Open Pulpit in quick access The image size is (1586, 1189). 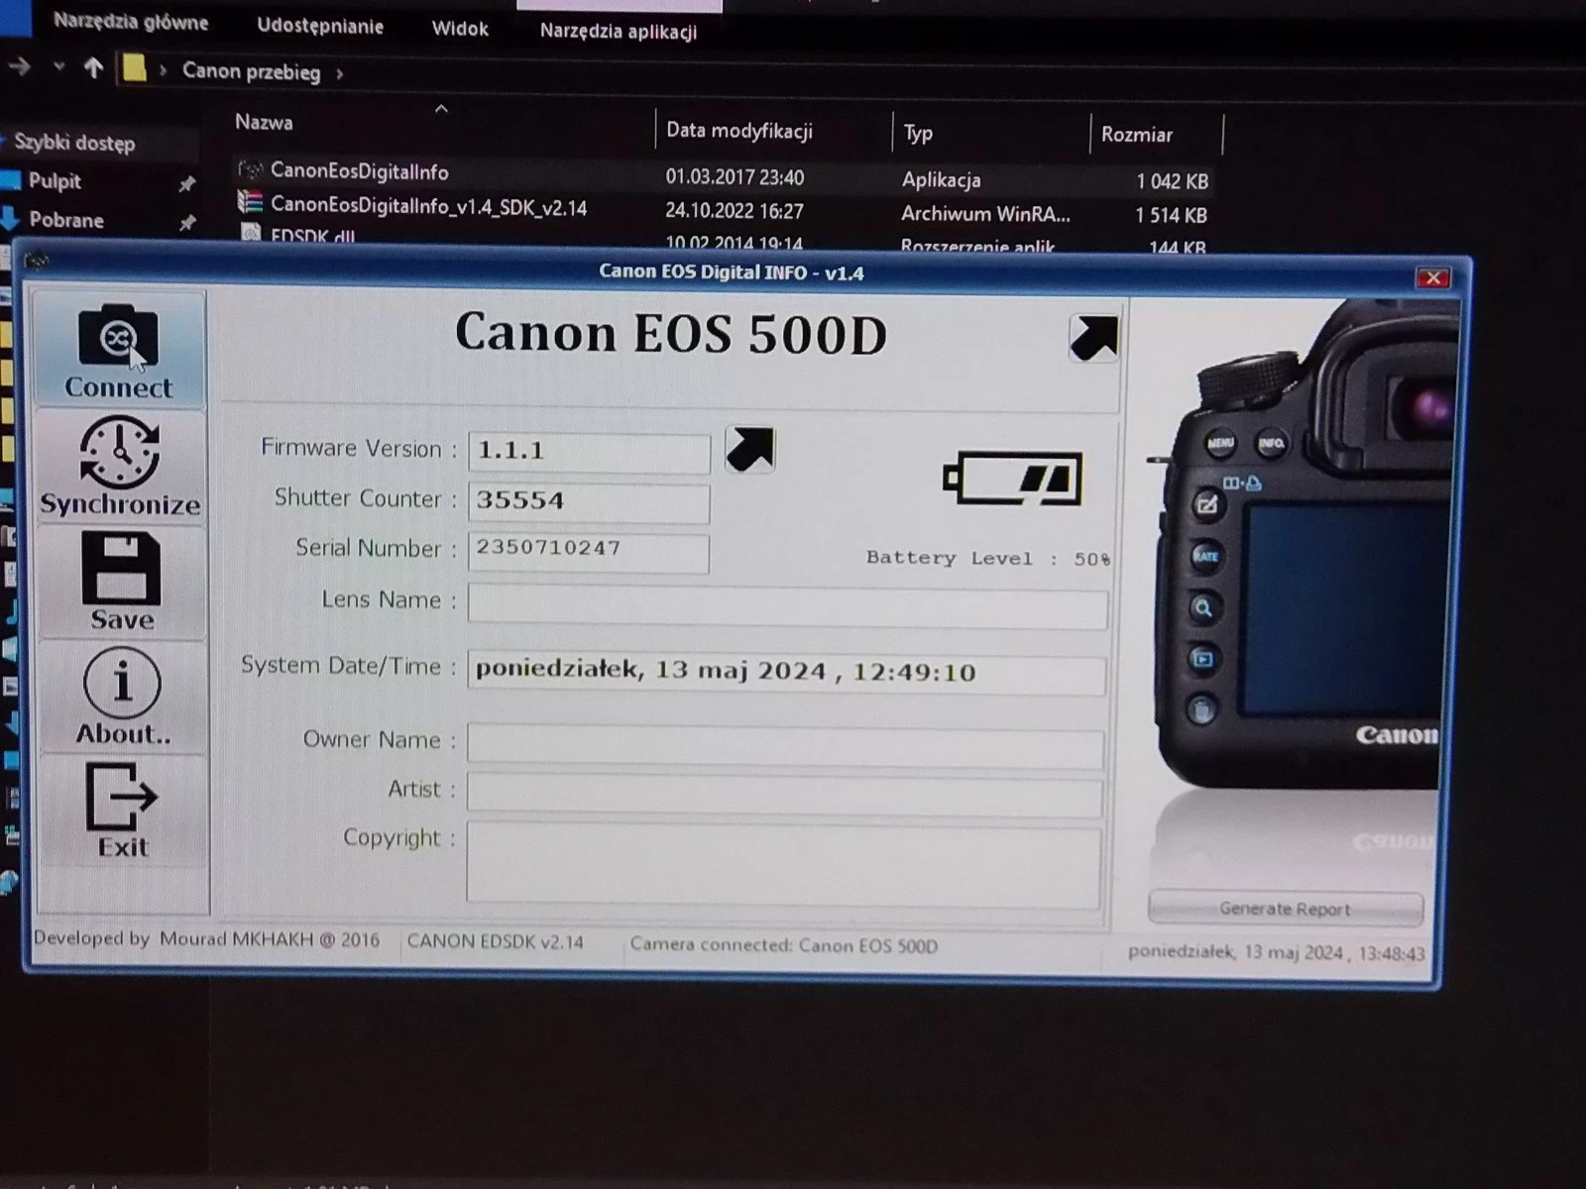55,181
